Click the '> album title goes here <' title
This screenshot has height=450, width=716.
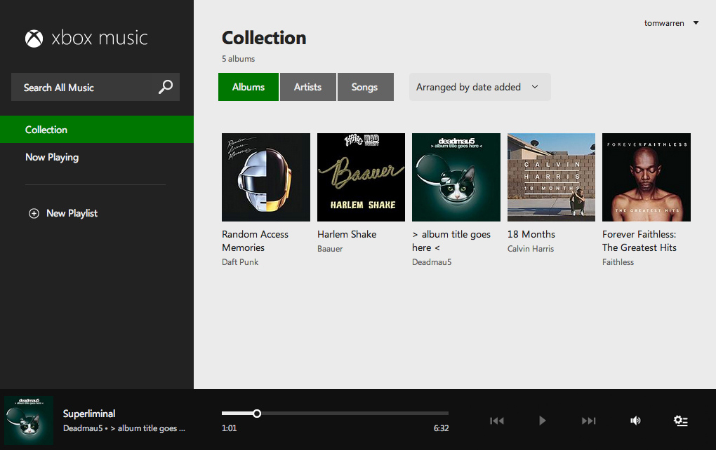click(x=451, y=240)
